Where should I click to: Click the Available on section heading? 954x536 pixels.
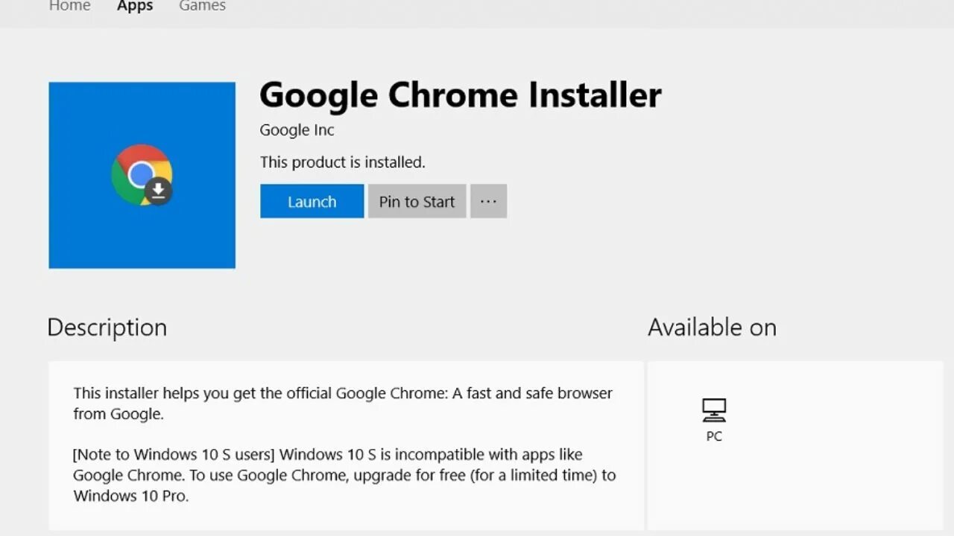pos(712,328)
